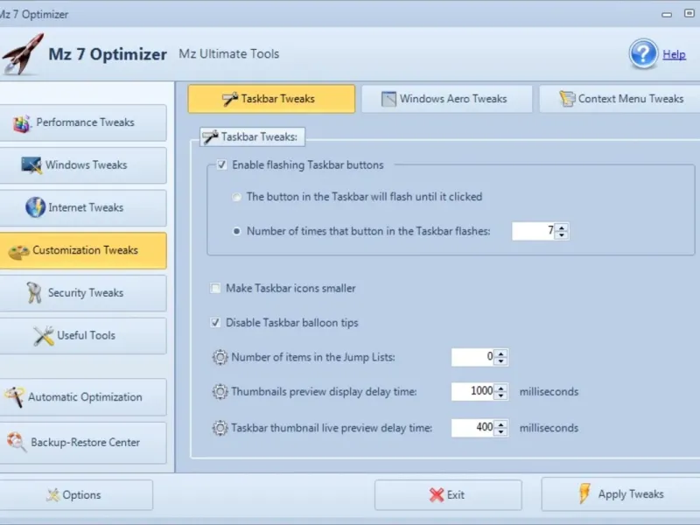Open Windows Tweaks section
This screenshot has width=700, height=525.
pos(83,165)
